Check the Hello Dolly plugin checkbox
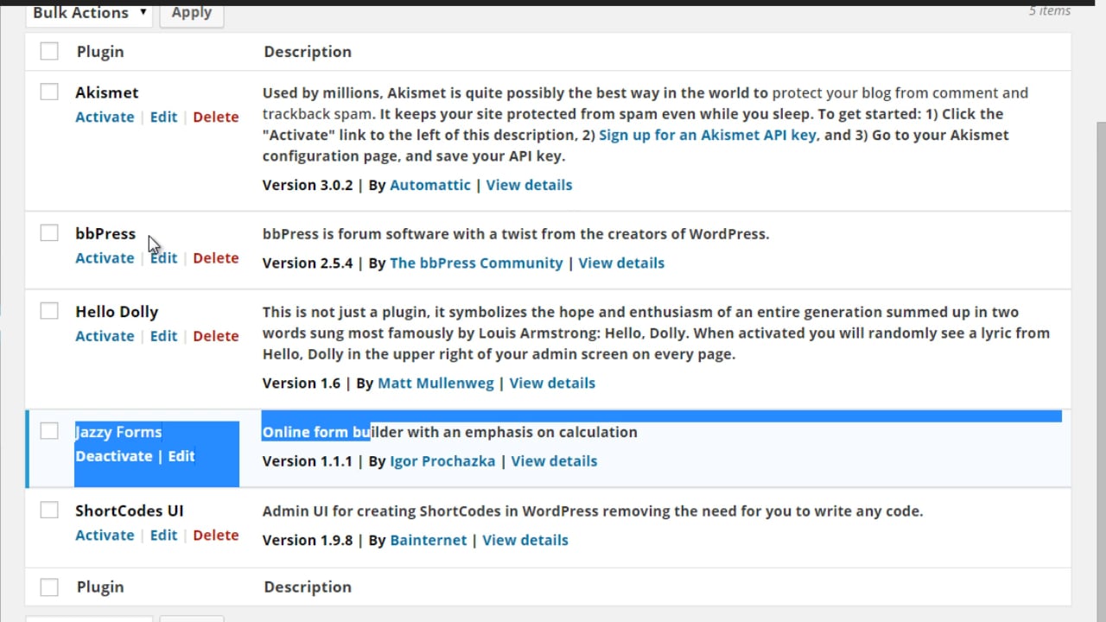The image size is (1106, 622). click(x=48, y=310)
